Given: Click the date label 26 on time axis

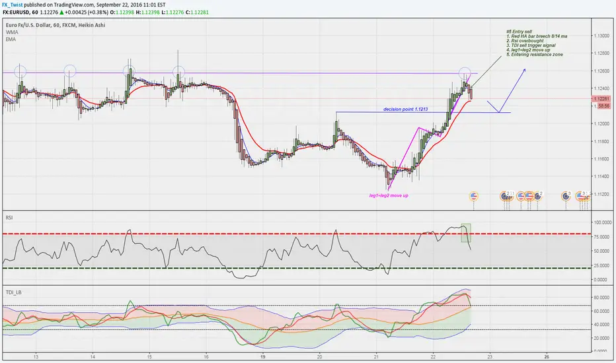Looking at the screenshot, I should (547, 356).
